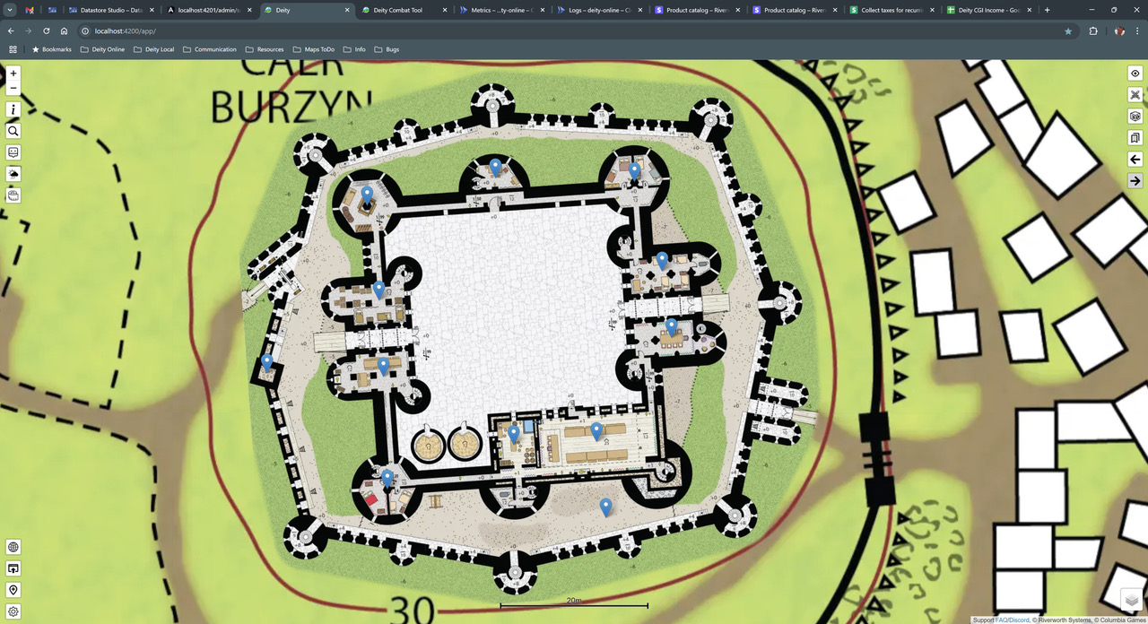Select marker in southwest tower with red bed
This screenshot has width=1148, height=624.
(x=387, y=478)
